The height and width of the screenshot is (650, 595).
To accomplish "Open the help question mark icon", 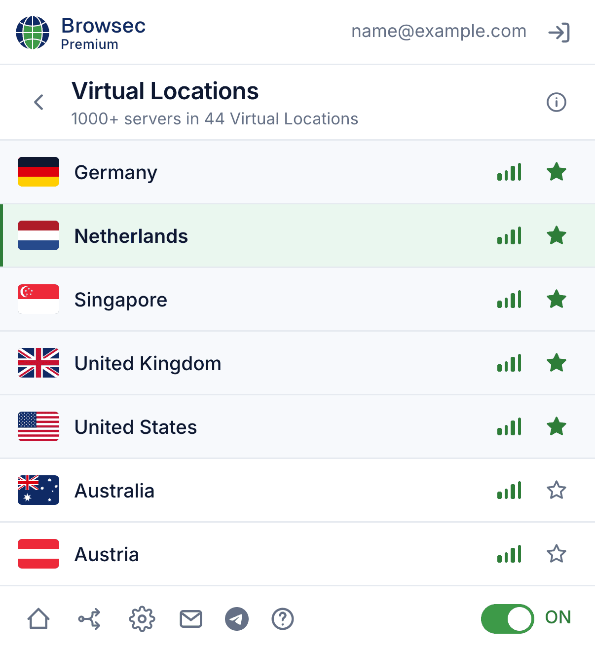I will click(283, 619).
